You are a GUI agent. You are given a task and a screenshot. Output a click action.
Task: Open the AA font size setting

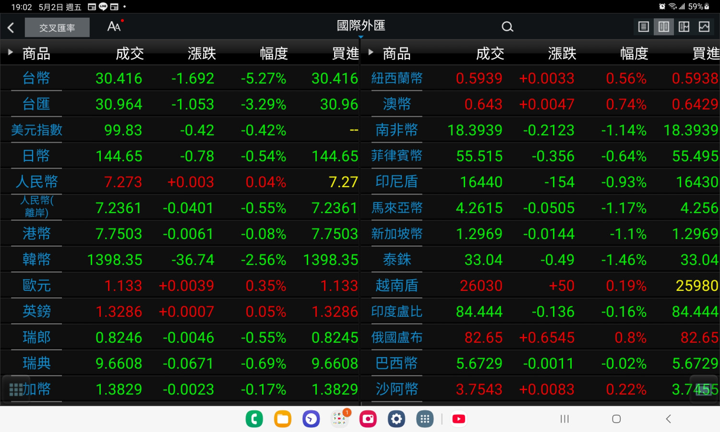tap(114, 26)
